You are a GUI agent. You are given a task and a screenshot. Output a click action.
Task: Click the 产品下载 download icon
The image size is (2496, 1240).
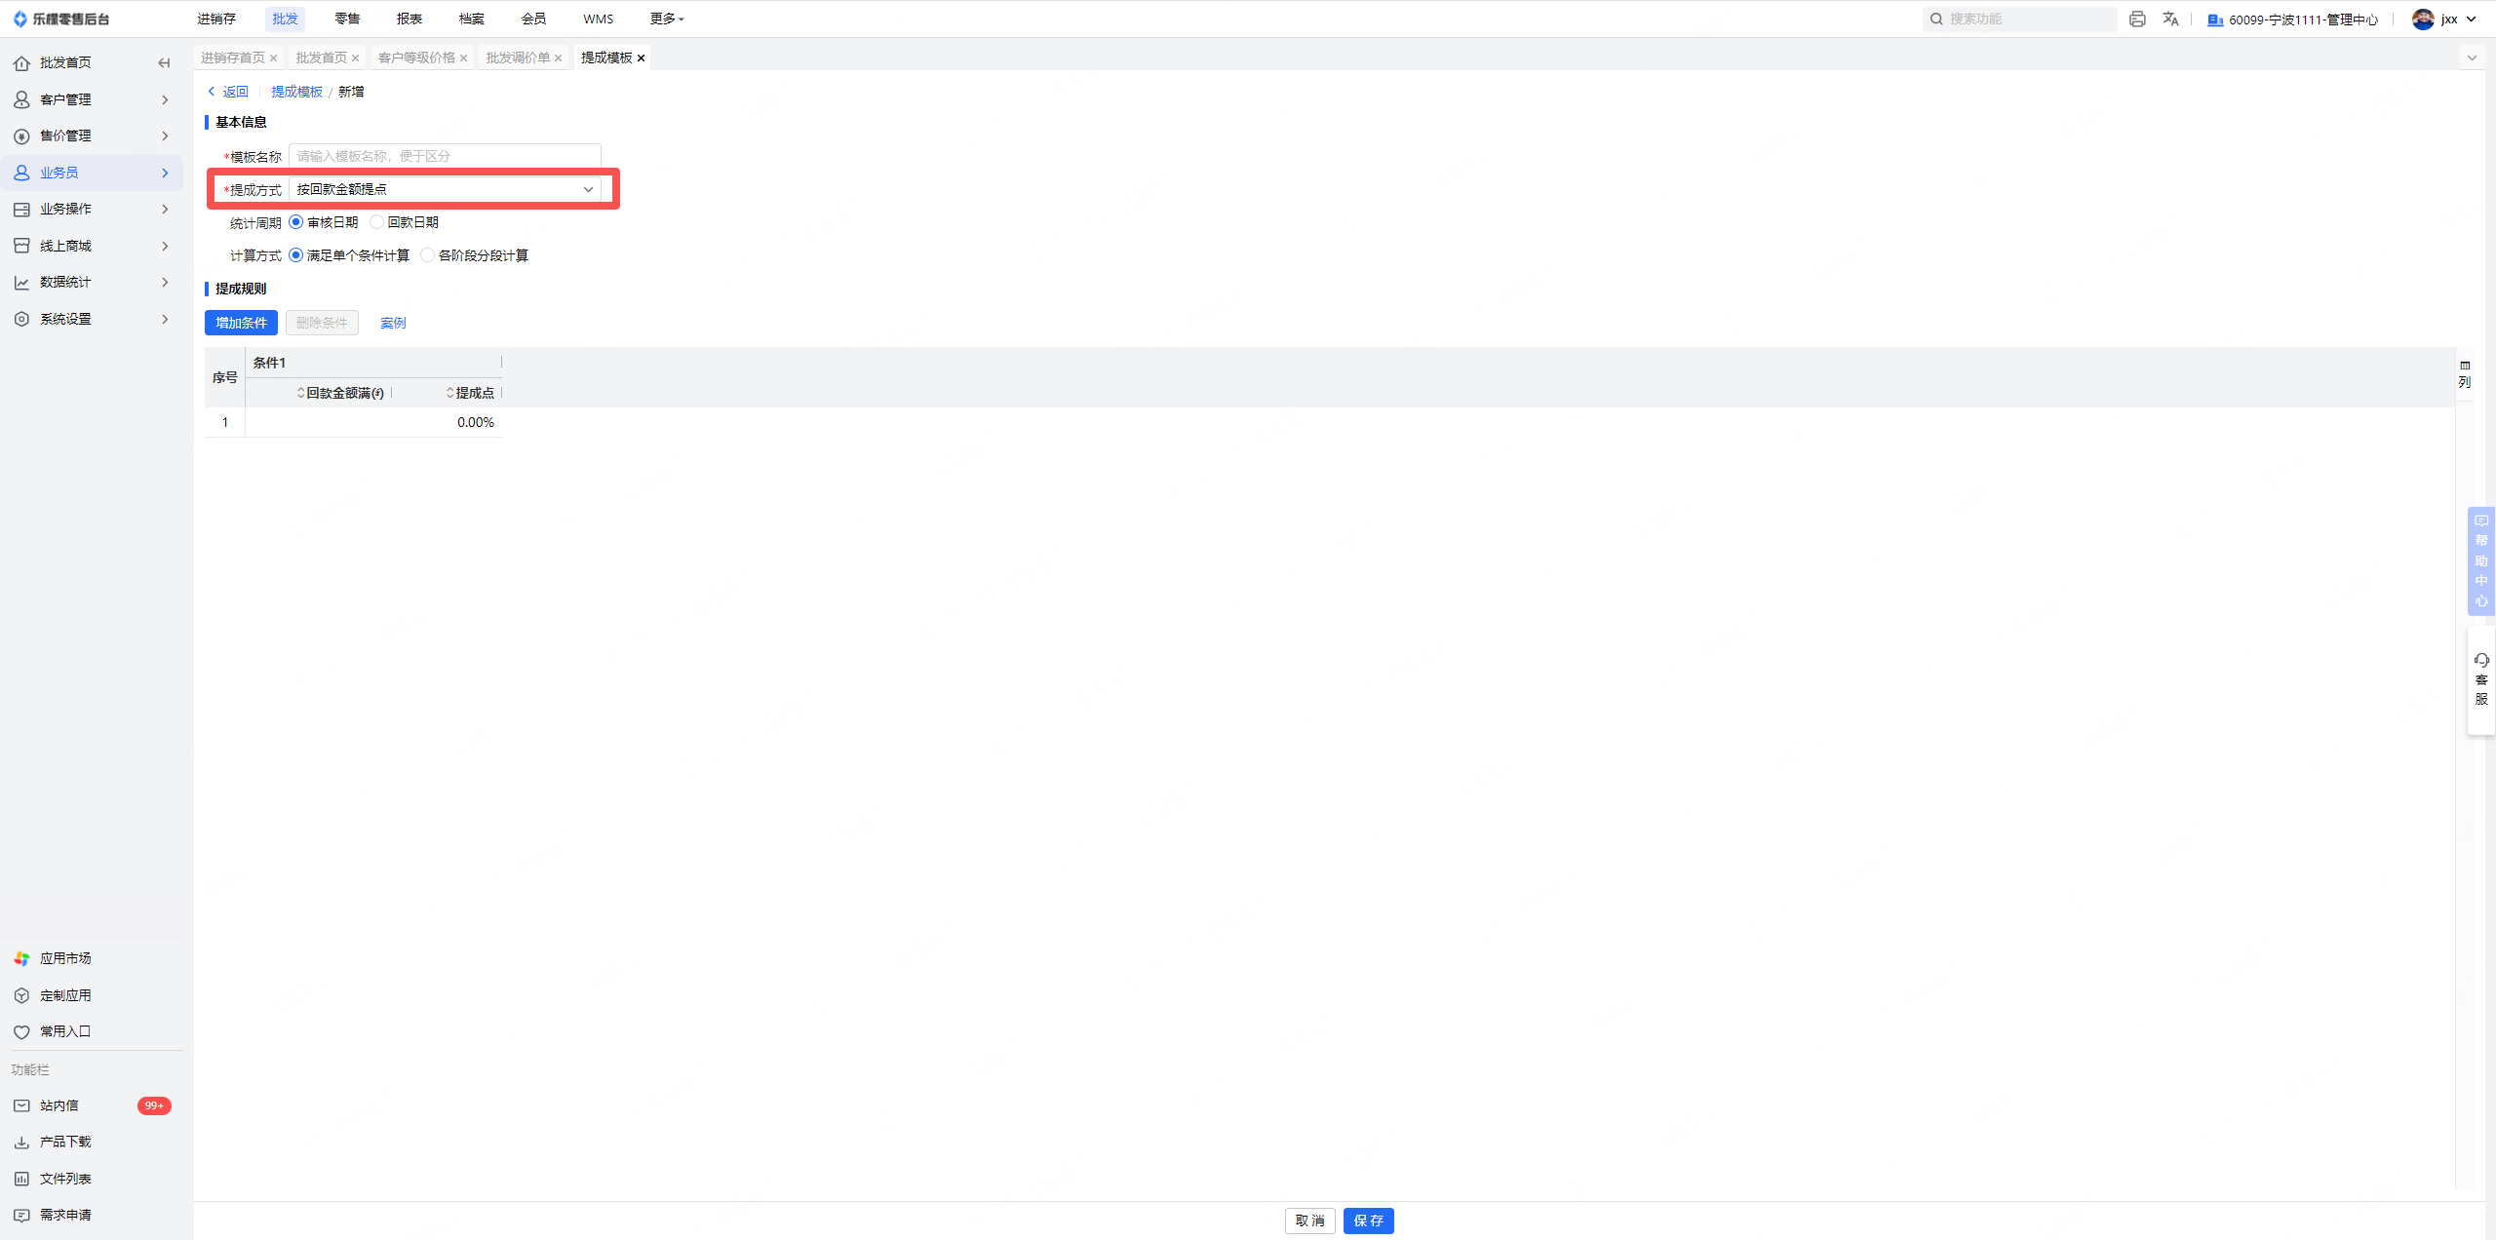point(21,1142)
